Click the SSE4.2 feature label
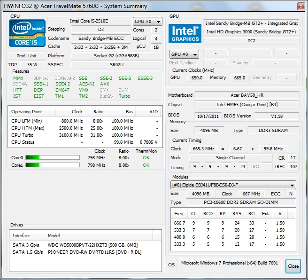The height and width of the screenshot is (280, 308). [62, 84]
